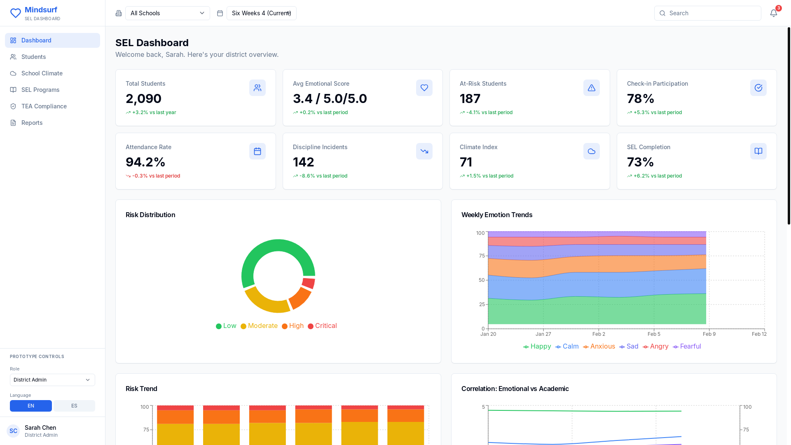This screenshot has height=445, width=791.
Task: Open the All Schools dropdown
Action: pos(167,13)
